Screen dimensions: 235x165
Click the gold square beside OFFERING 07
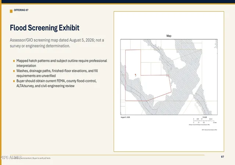point(11,11)
